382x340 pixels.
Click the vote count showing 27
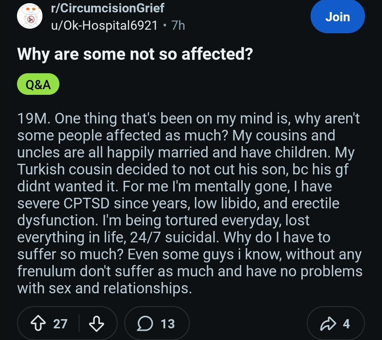click(x=60, y=324)
